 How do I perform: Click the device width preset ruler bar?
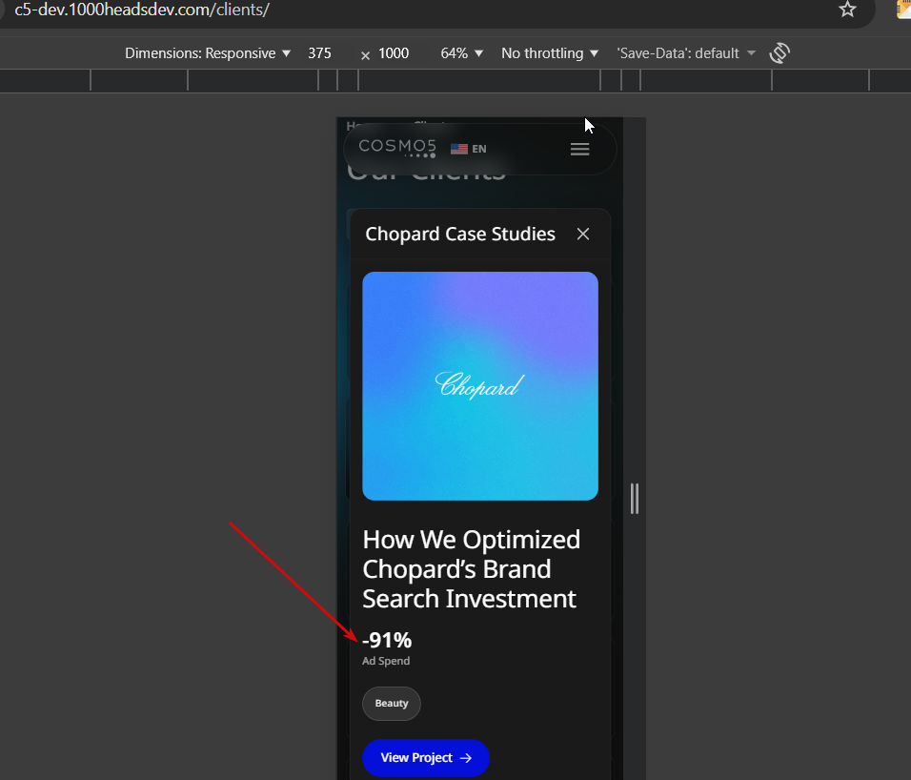coord(455,81)
